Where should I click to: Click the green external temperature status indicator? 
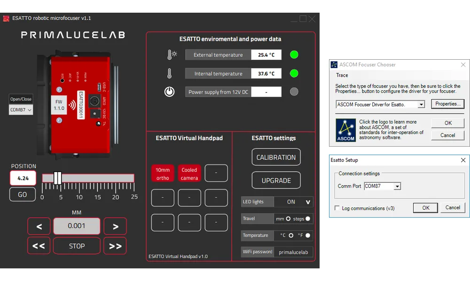tap(294, 55)
